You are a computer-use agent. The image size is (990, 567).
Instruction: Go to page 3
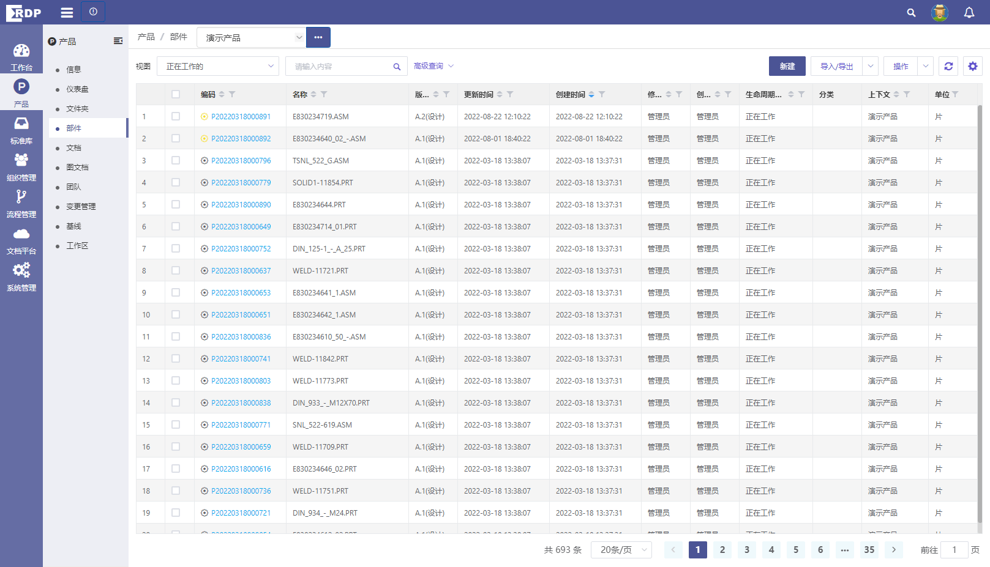point(747,550)
